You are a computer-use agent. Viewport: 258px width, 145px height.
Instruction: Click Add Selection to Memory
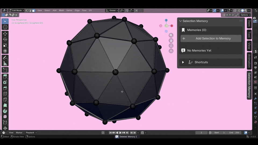point(211,38)
